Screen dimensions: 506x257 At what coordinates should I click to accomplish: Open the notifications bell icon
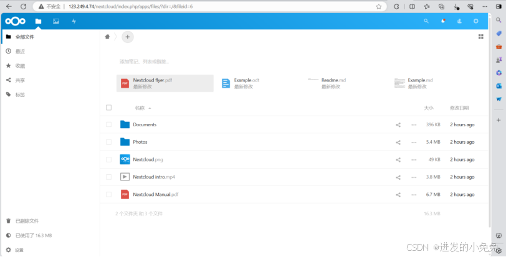(x=443, y=21)
